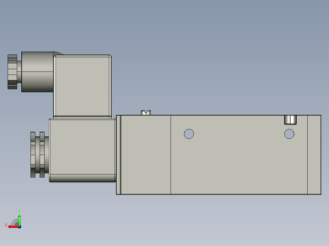Select the upper DIN connector housing block
Viewport: 329px width, 246px height.
point(82,86)
